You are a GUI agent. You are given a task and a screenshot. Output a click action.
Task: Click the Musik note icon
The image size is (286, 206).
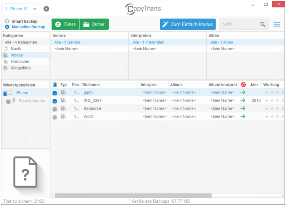[x=6, y=49]
